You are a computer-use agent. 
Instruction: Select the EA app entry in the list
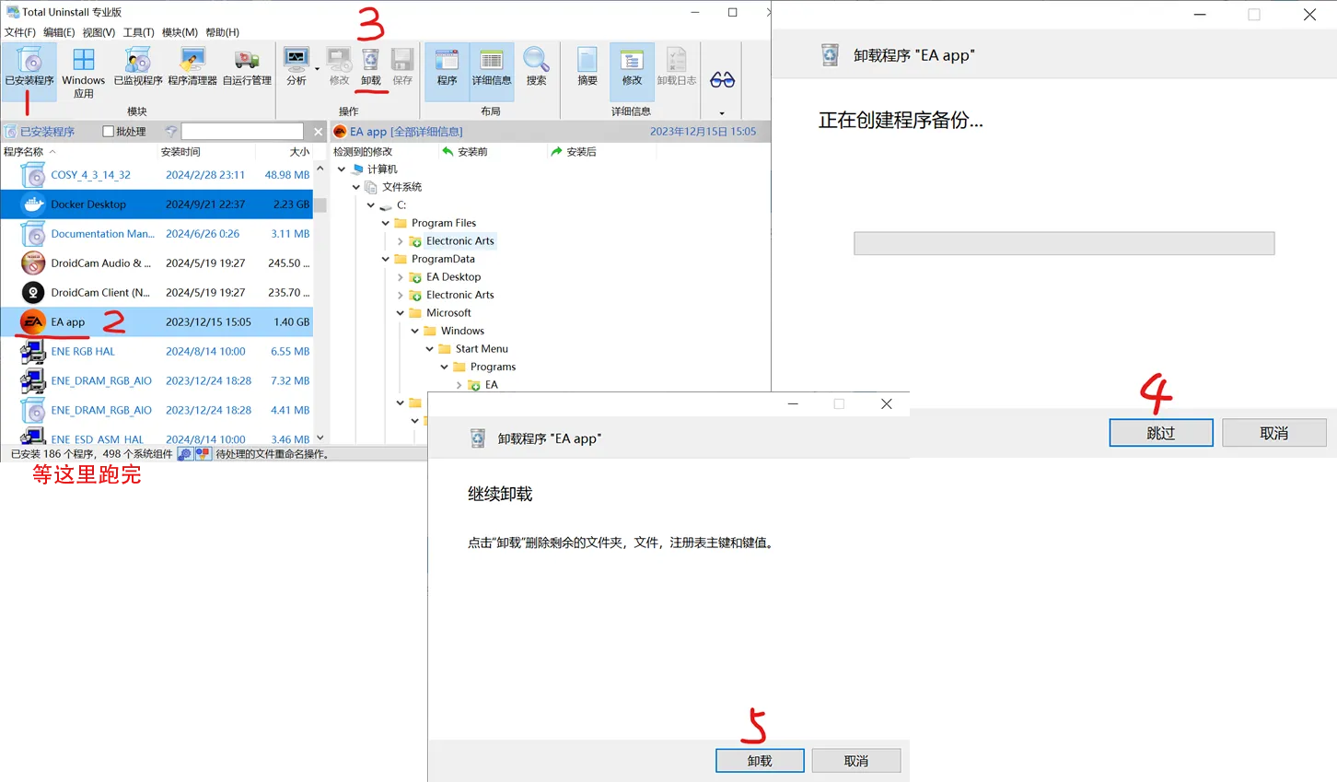pos(157,322)
